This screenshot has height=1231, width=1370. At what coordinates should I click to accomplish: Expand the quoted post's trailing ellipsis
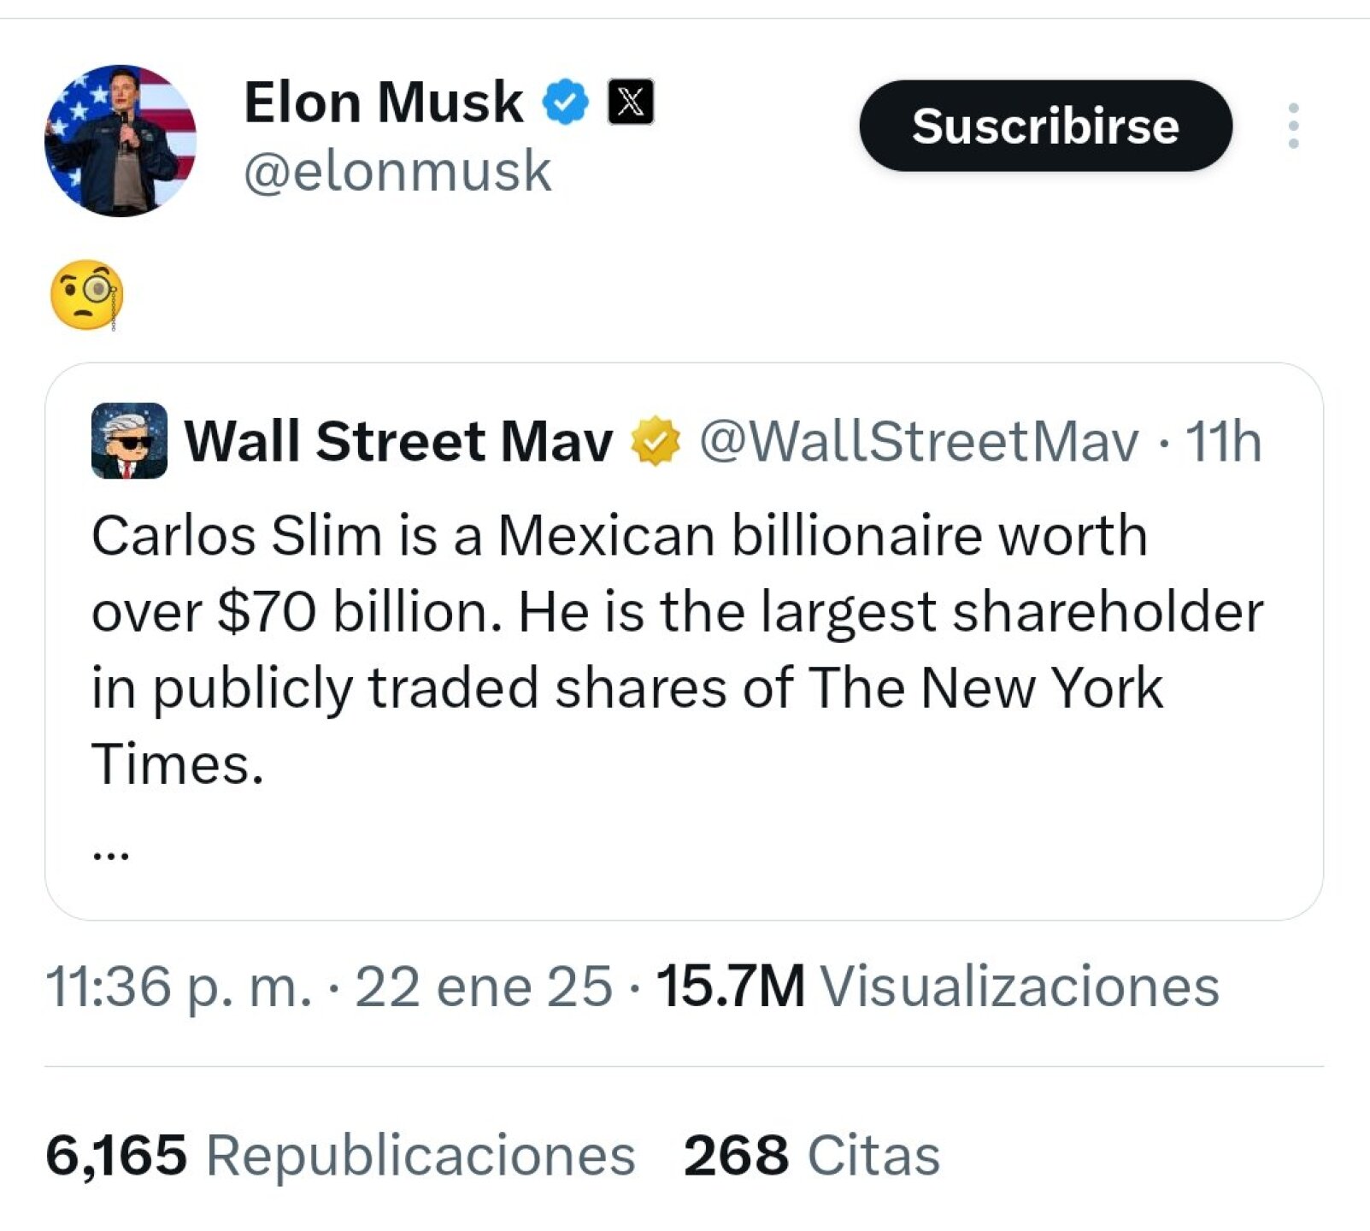110,854
